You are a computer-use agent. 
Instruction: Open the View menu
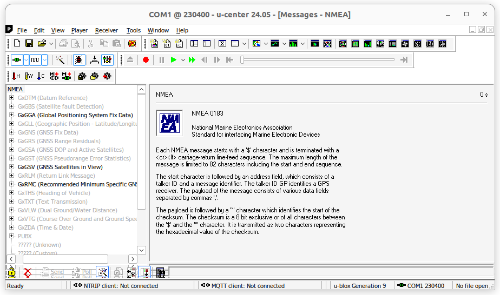(58, 30)
